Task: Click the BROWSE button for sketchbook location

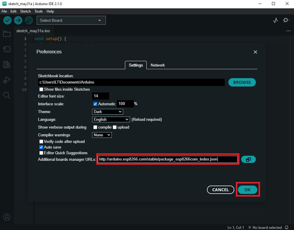Action: [242, 82]
